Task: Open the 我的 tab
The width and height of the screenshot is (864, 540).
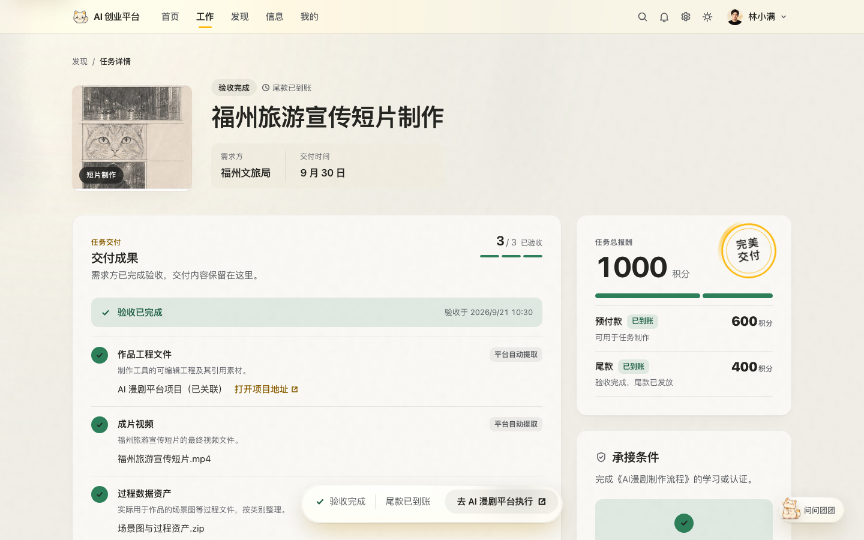Action: coord(310,17)
